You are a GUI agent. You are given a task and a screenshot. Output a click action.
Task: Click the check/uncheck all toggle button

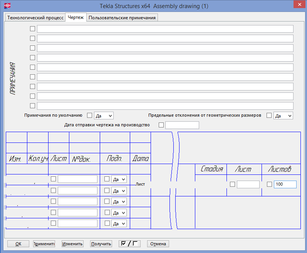point(129,243)
